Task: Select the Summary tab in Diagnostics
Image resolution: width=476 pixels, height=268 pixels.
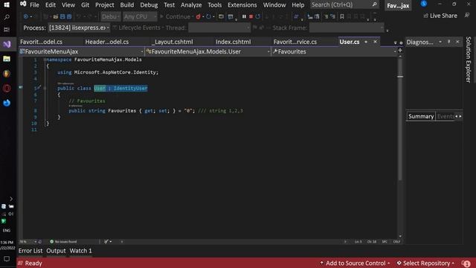Action: [421, 116]
